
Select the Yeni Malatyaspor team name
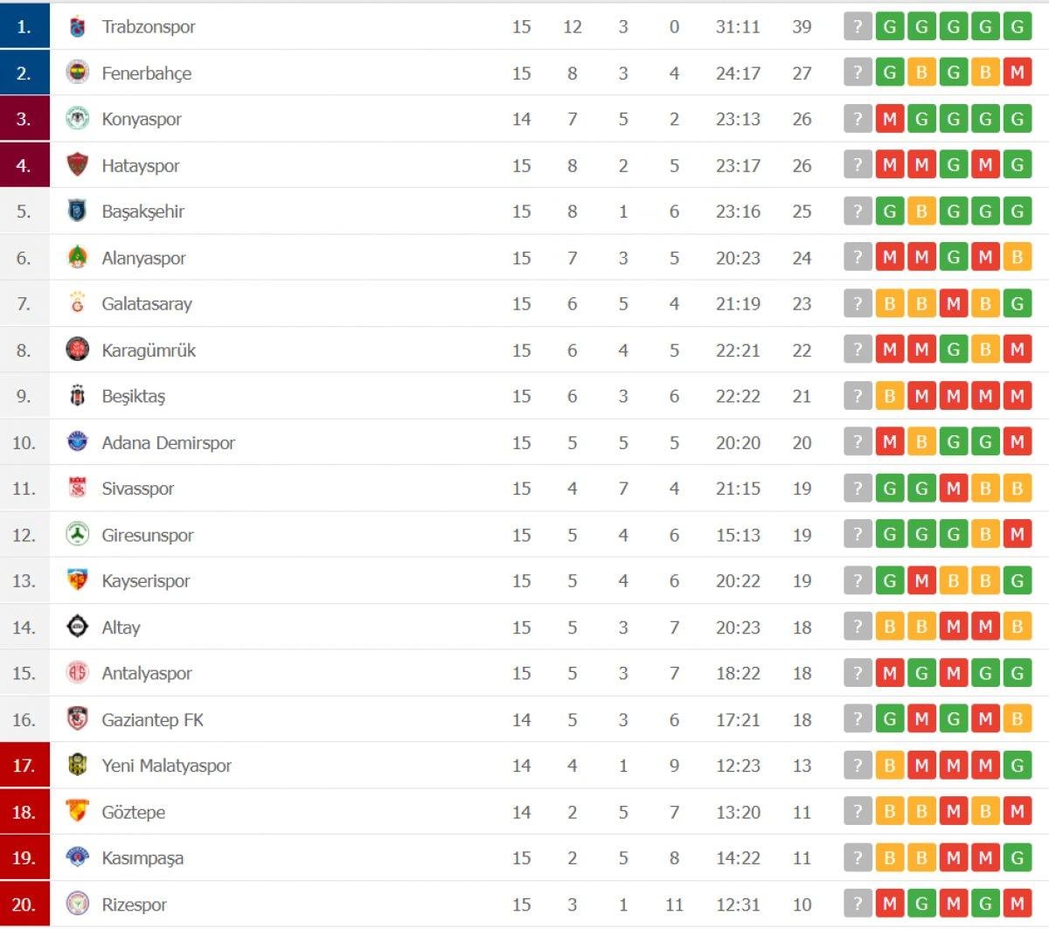(x=166, y=766)
